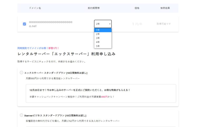Click the 半額キャッシュバックキャンペーン実施中 campaign text
This screenshot has width=211, height=127.
point(72,97)
